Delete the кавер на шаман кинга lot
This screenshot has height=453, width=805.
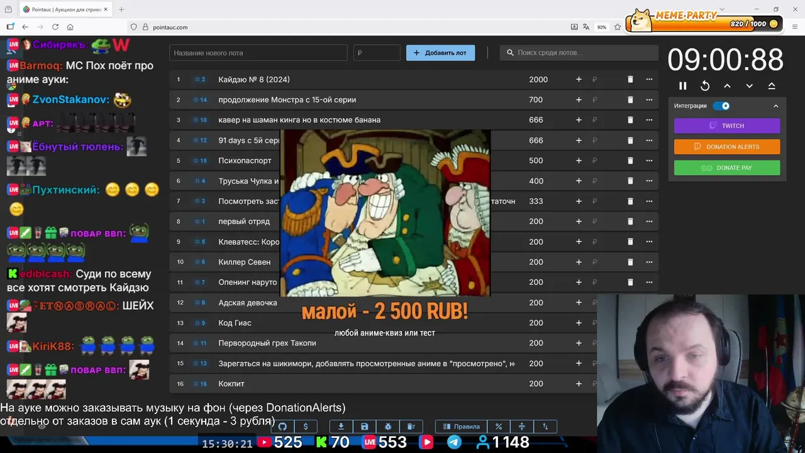[630, 120]
